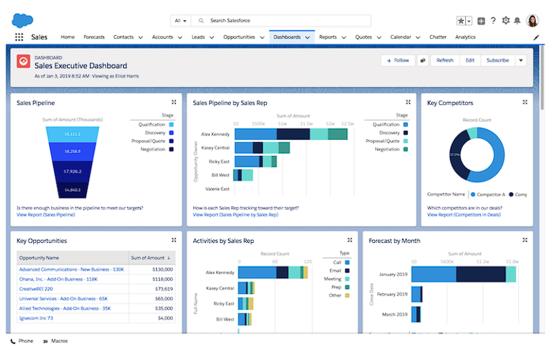Expand the Opportunities tab dropdown chevron
548x345 pixels.
[262, 37]
